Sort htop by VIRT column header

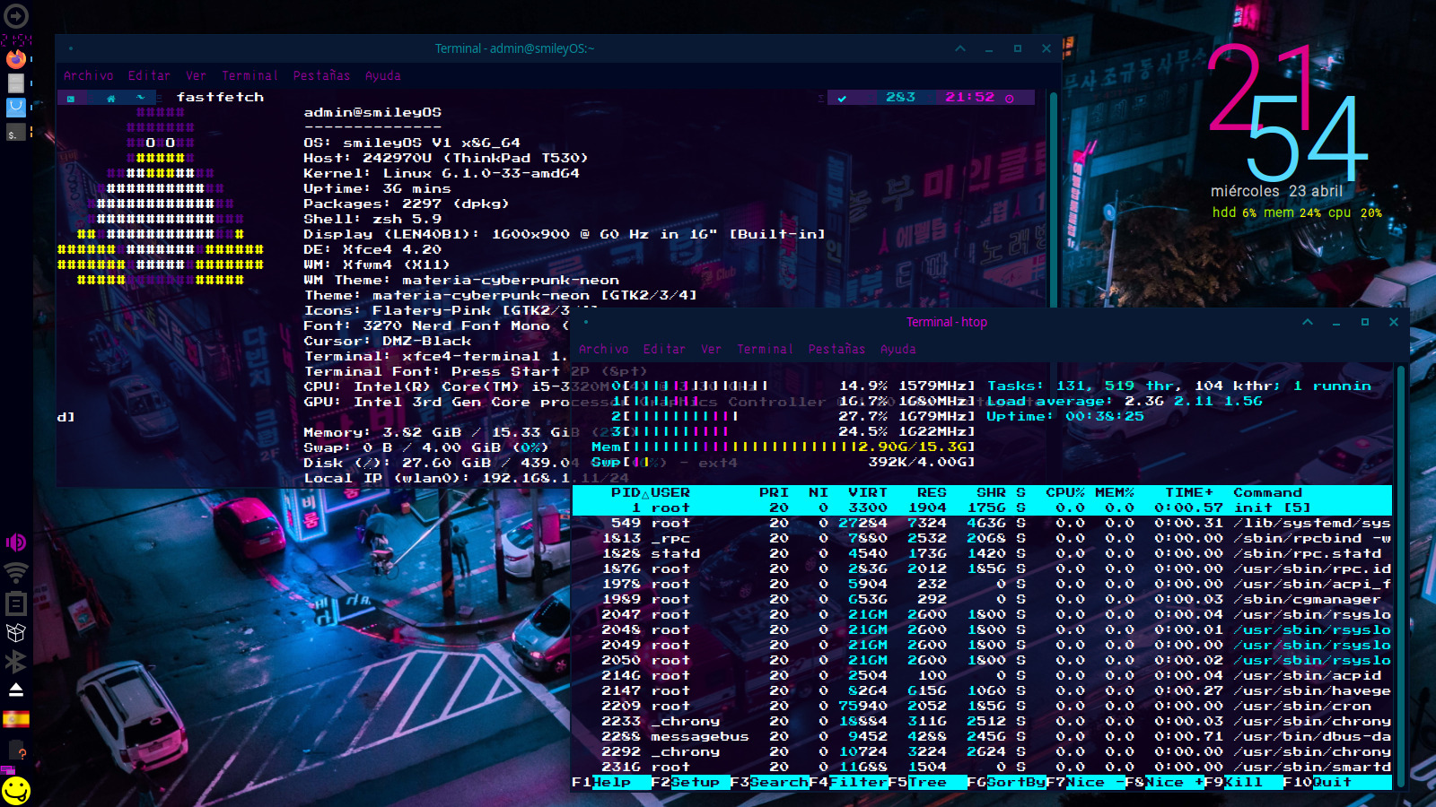(868, 493)
